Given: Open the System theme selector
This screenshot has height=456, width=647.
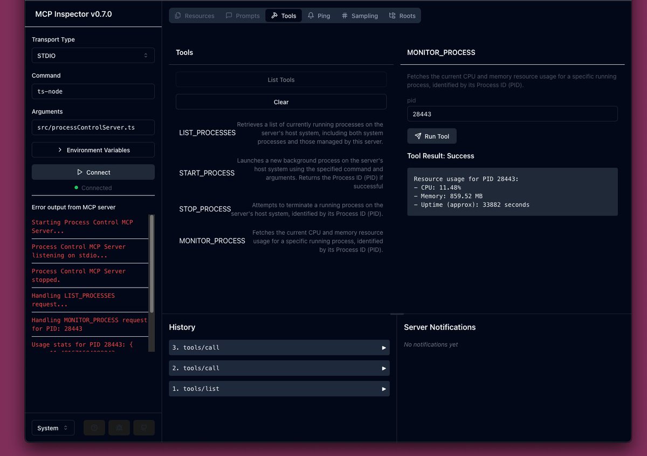Looking at the screenshot, I should 53,428.
